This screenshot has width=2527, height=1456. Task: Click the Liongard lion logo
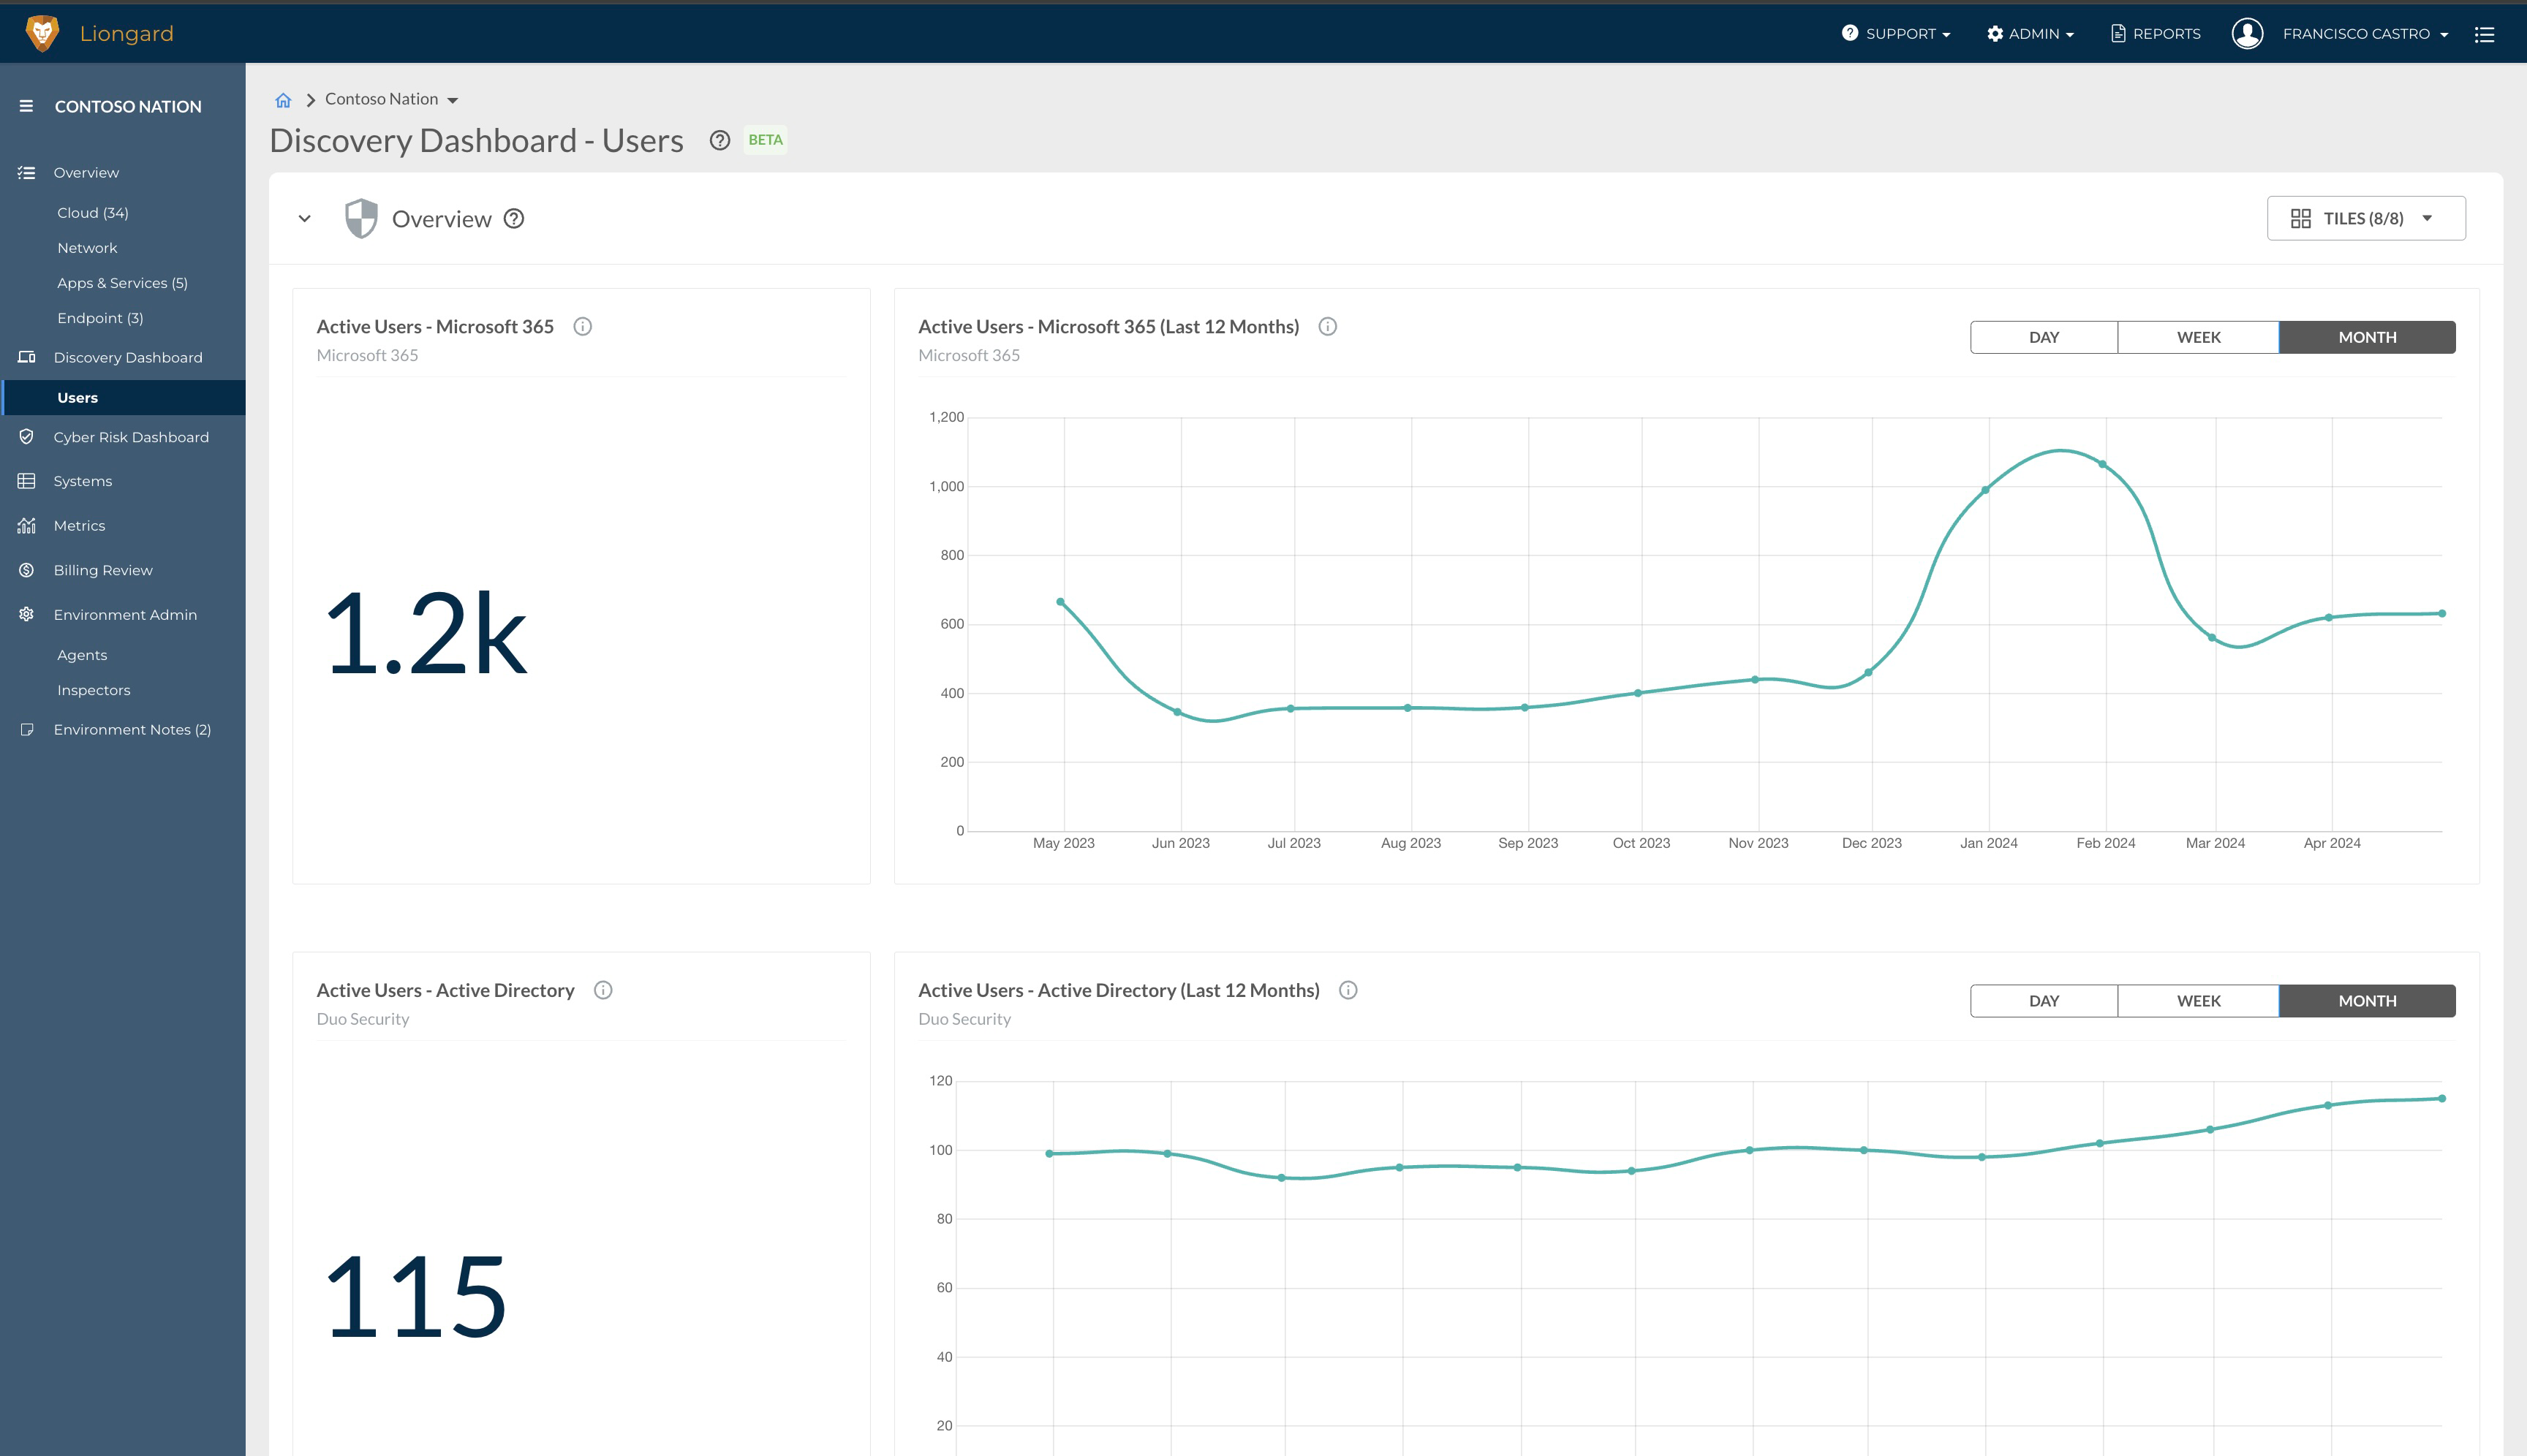click(x=42, y=33)
